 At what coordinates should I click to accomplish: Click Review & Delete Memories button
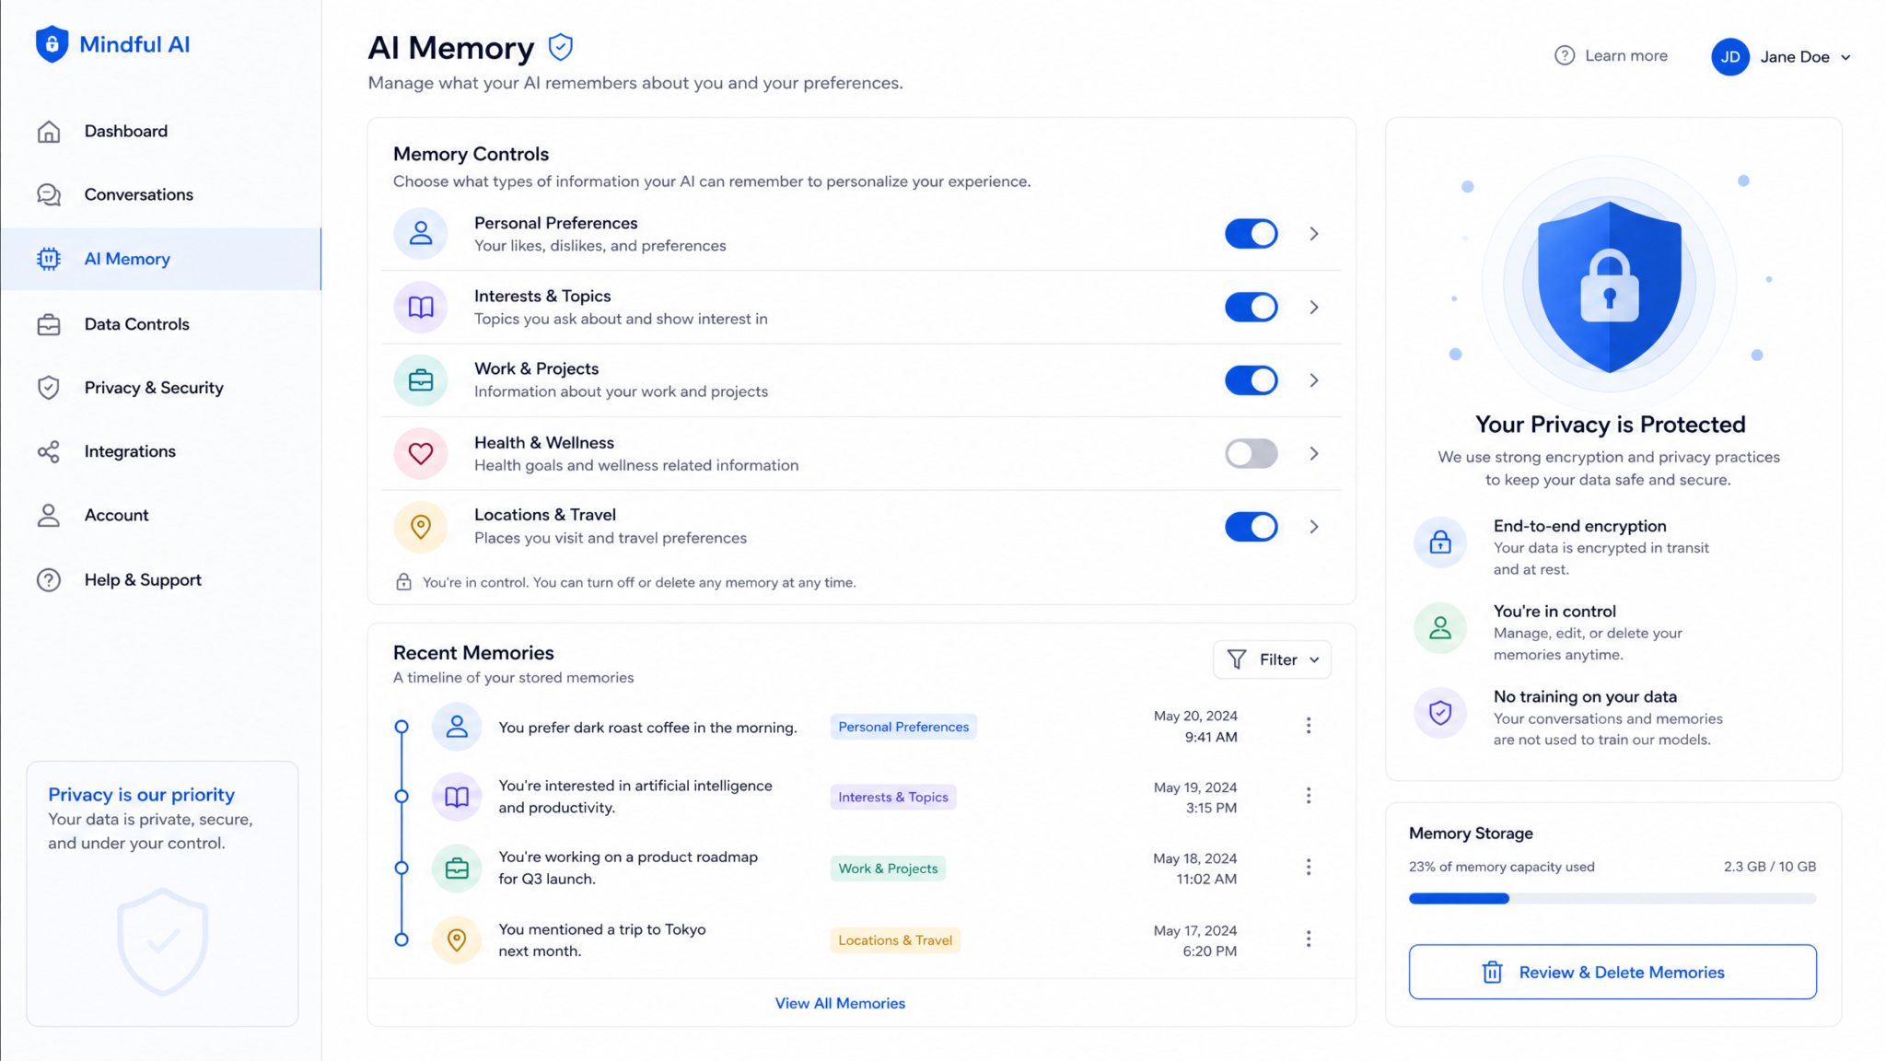1612,972
